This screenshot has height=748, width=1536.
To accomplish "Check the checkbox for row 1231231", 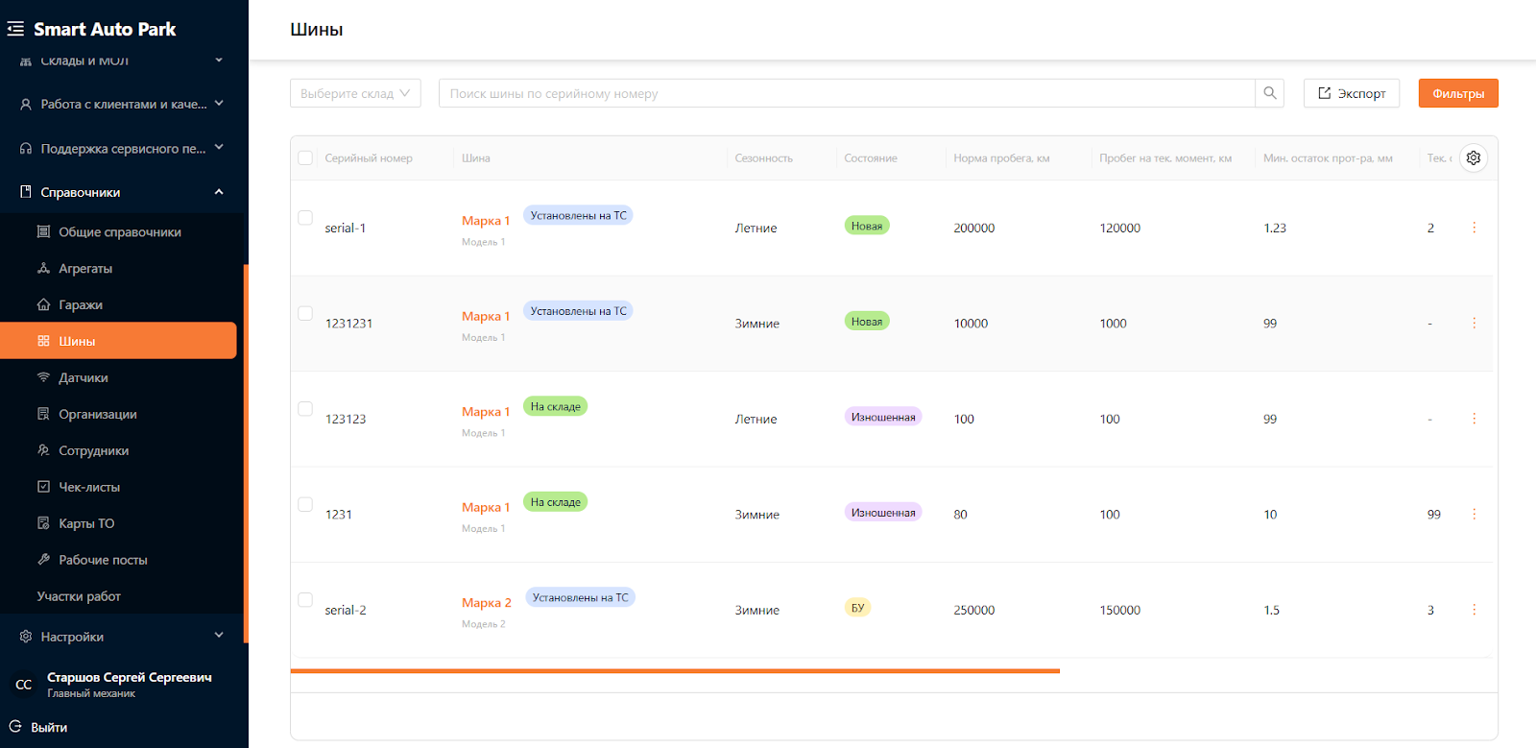I will click(x=305, y=313).
